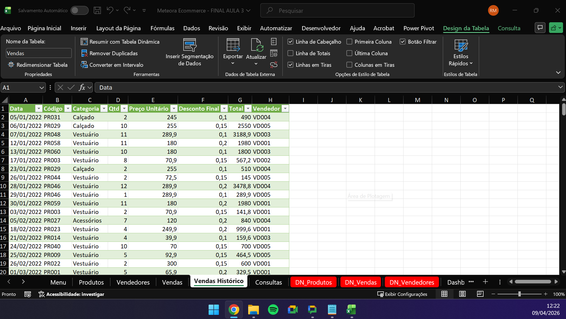Image resolution: width=566 pixels, height=319 pixels.
Task: Click the Remover Duplicadas tool
Action: pyautogui.click(x=110, y=53)
